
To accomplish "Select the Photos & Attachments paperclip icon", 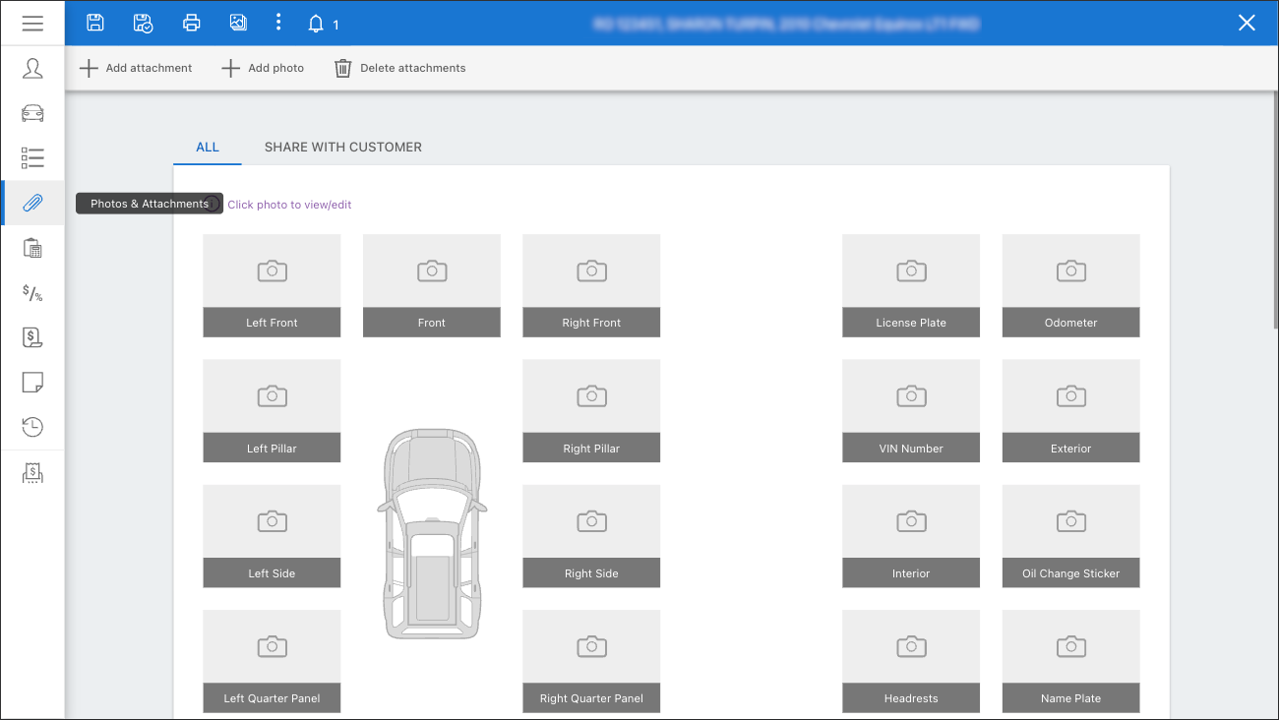I will [x=32, y=203].
